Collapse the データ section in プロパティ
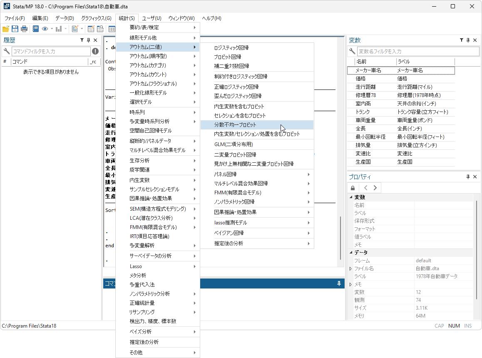 [x=351, y=252]
